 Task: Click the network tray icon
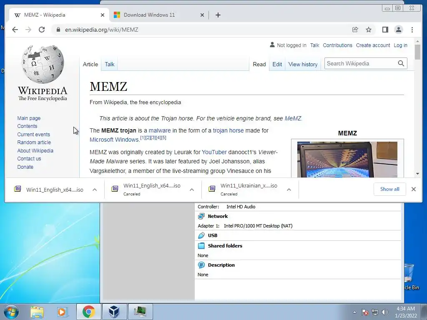tap(375, 312)
